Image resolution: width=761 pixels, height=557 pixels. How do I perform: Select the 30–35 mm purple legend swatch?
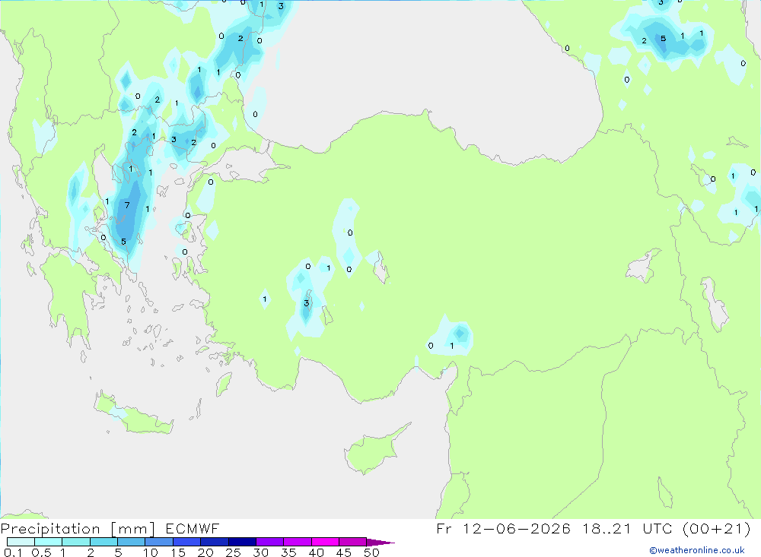click(x=270, y=542)
